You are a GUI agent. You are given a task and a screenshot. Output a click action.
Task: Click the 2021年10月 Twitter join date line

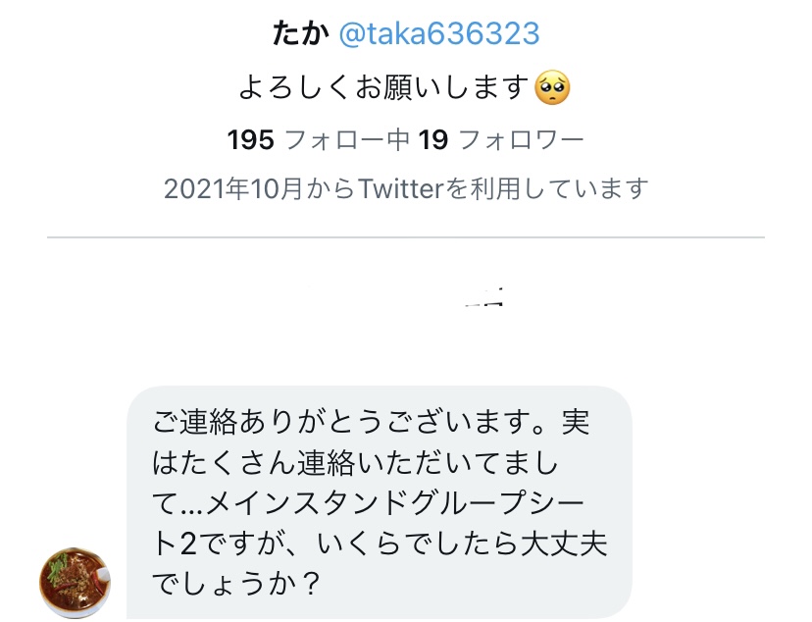click(406, 188)
